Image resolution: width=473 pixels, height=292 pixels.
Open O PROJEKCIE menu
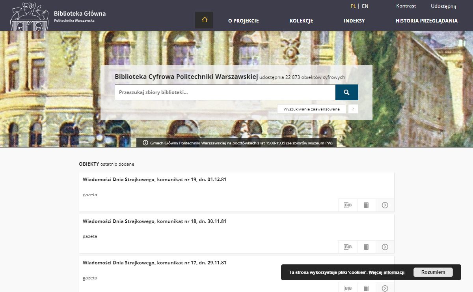click(x=244, y=21)
